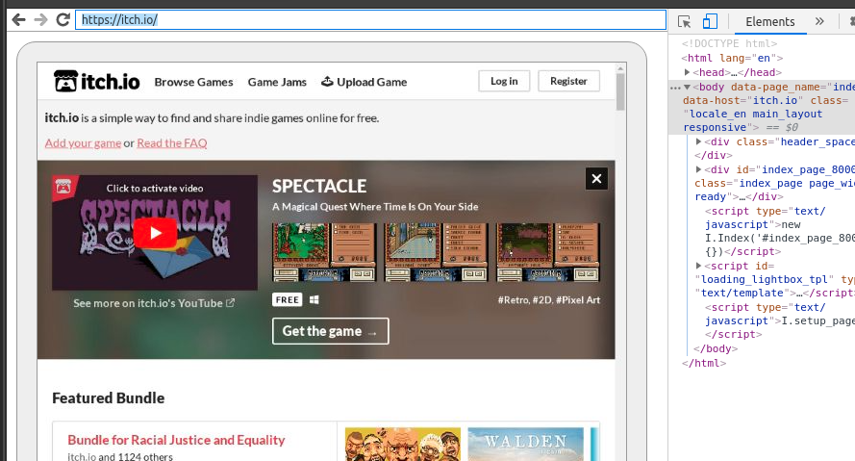Click the FREE price tag
The width and height of the screenshot is (855, 461).
pyautogui.click(x=288, y=299)
